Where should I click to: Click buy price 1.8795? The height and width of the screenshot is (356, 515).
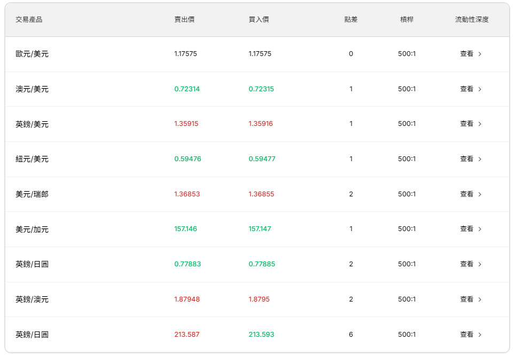(x=259, y=299)
